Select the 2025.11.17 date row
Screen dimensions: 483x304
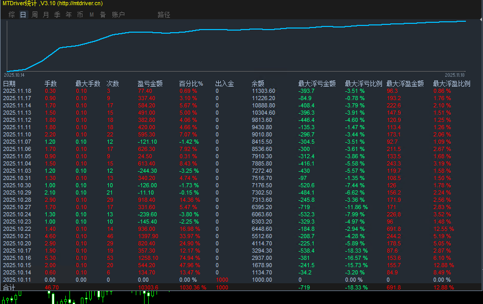coord(17,98)
